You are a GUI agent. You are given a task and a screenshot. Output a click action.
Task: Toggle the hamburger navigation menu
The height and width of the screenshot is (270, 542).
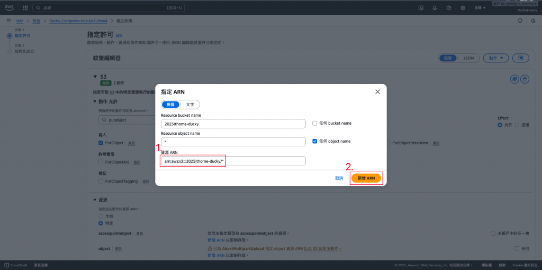(x=8, y=21)
